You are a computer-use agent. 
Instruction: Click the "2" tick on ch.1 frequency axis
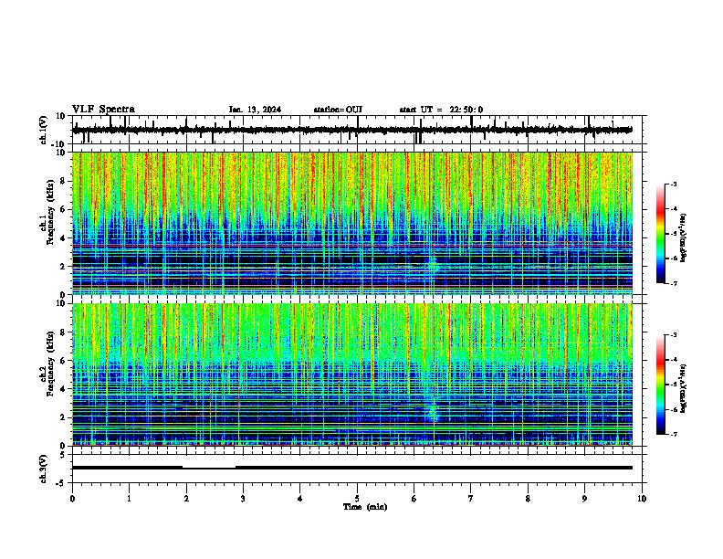pyautogui.click(x=64, y=267)
